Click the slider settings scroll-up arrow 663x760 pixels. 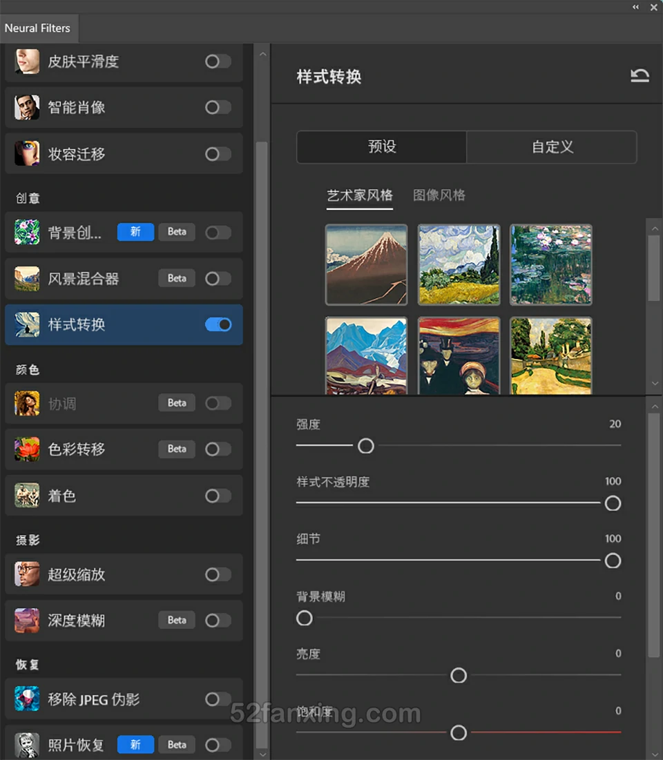655,406
